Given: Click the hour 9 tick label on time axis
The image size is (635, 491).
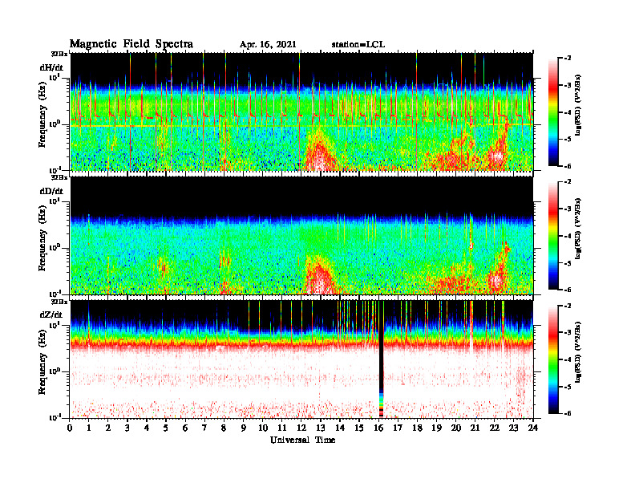Looking at the screenshot, I should click(244, 428).
